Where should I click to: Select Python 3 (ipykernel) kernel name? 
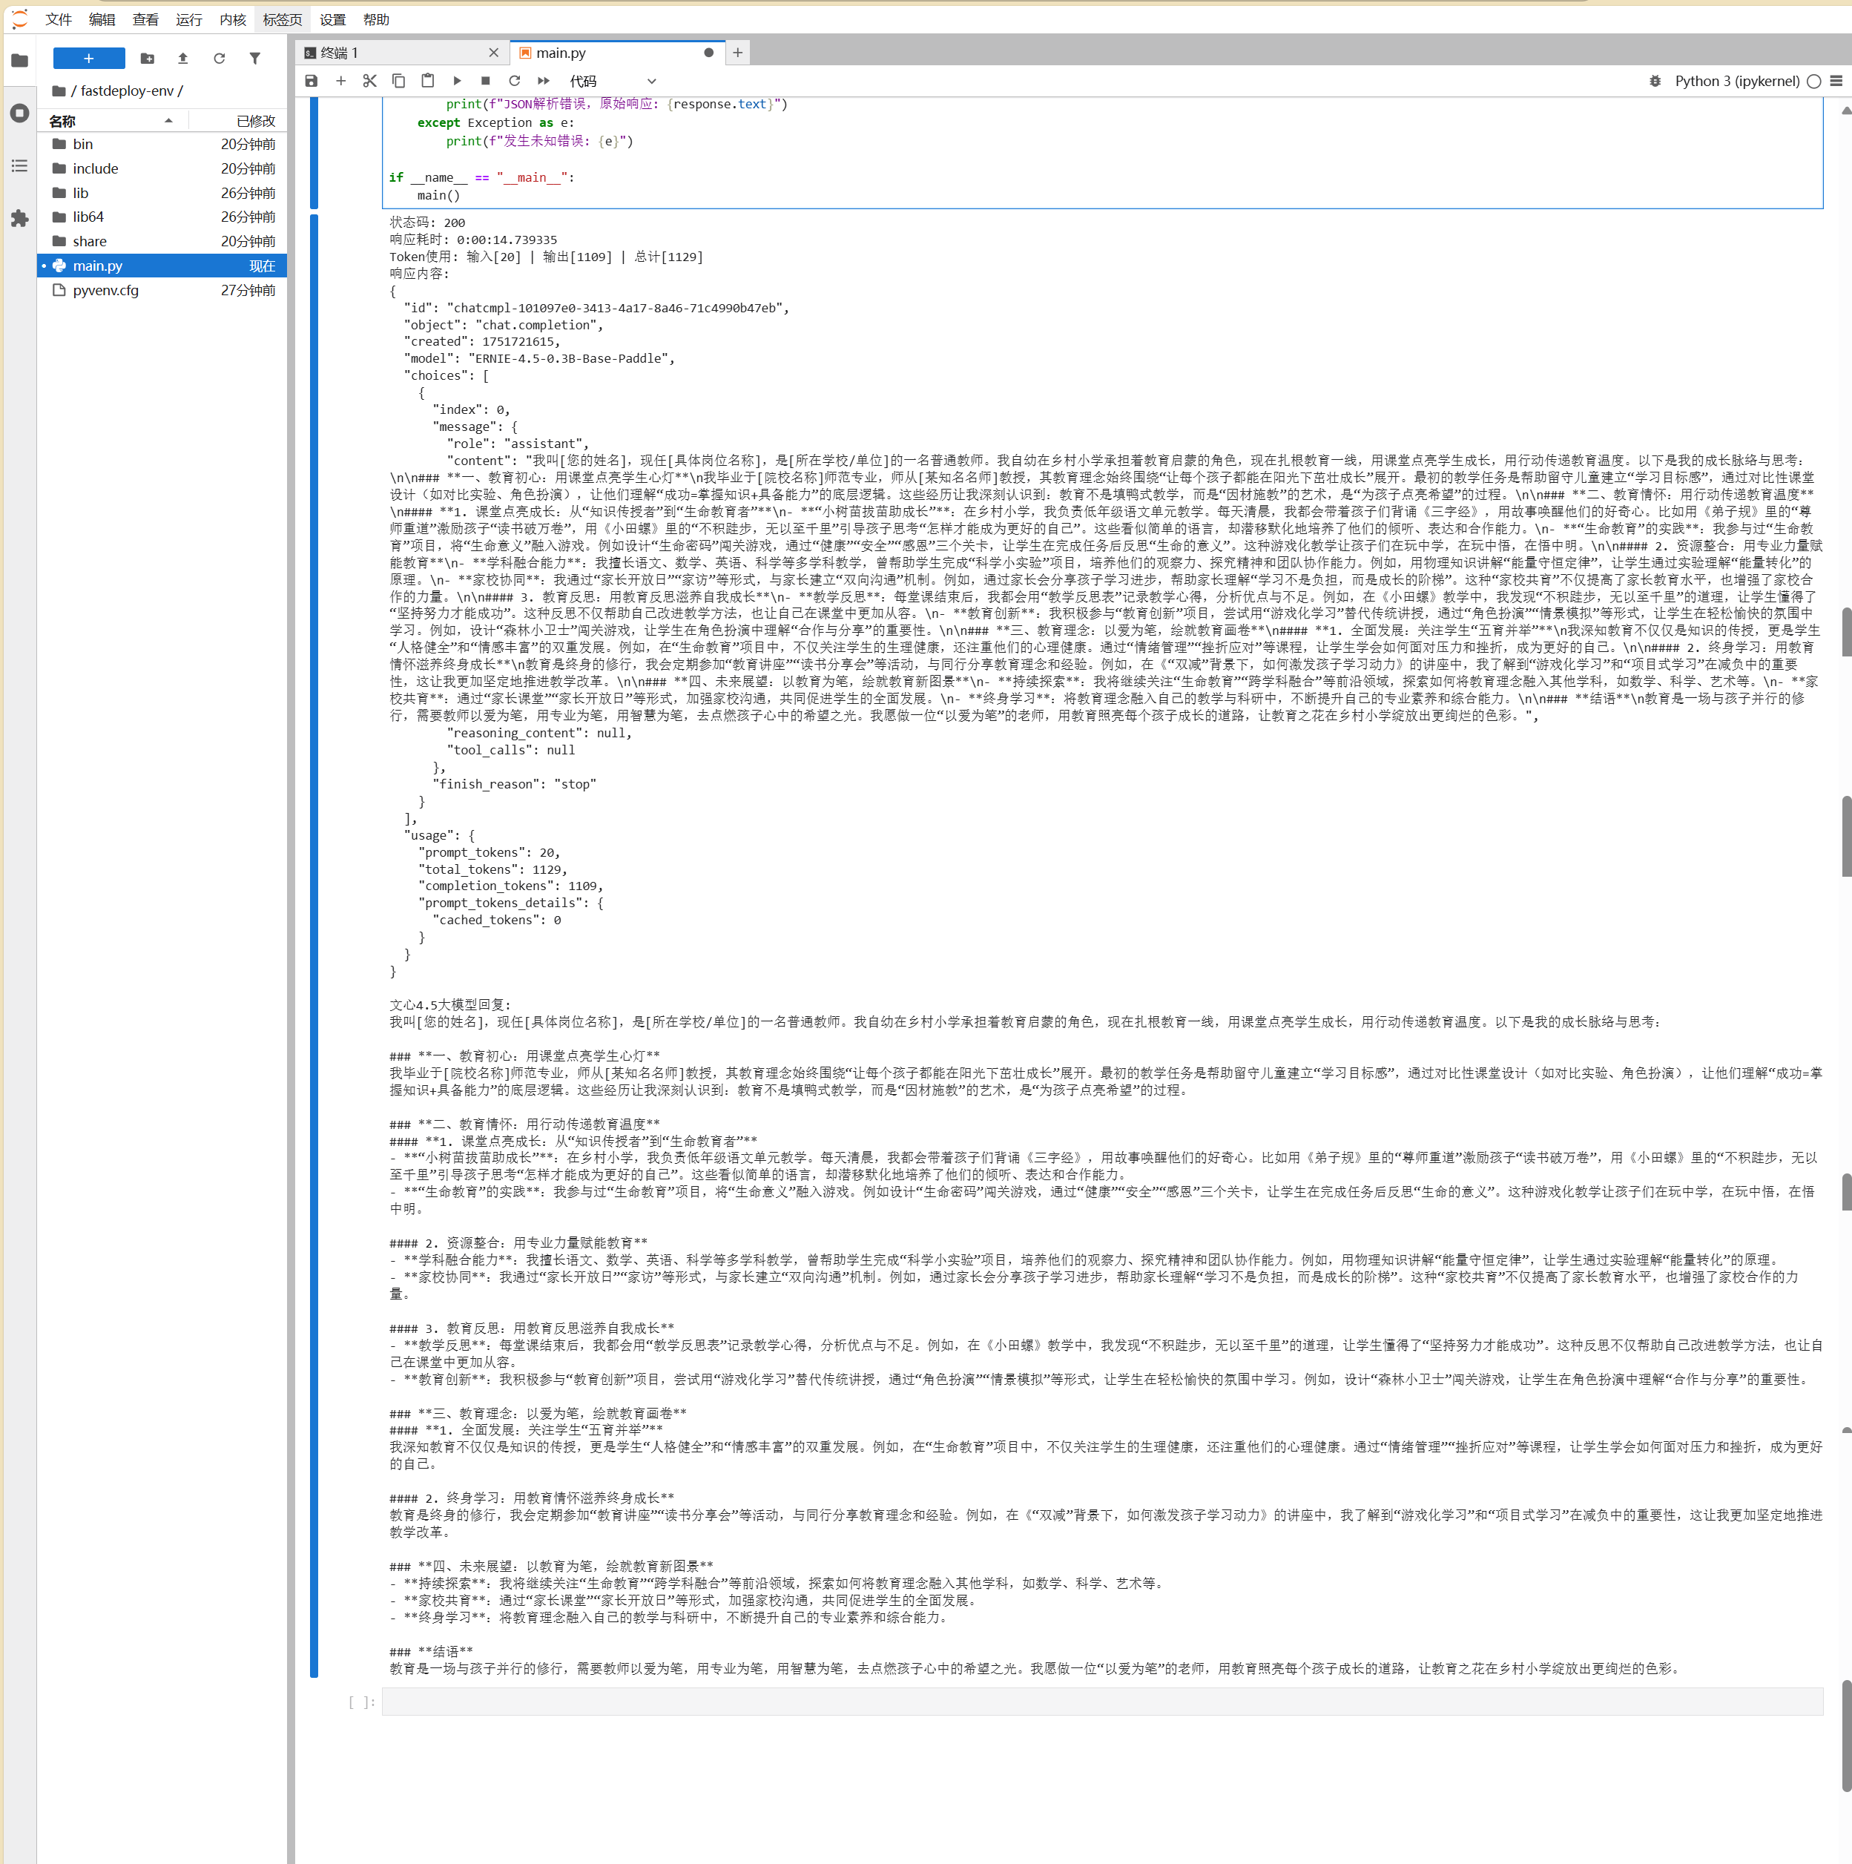[x=1736, y=81]
